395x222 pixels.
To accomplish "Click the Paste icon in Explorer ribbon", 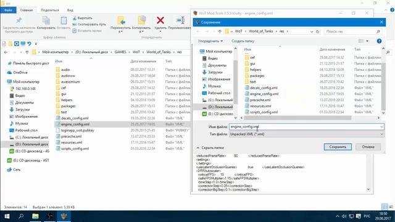I will coord(64,20).
